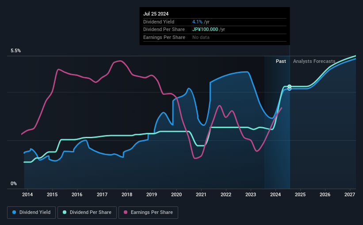Image resolution: width=363 pixels, height=225 pixels.
Task: Click the blue Dividend Yield legend dot
Action: pos(14,212)
